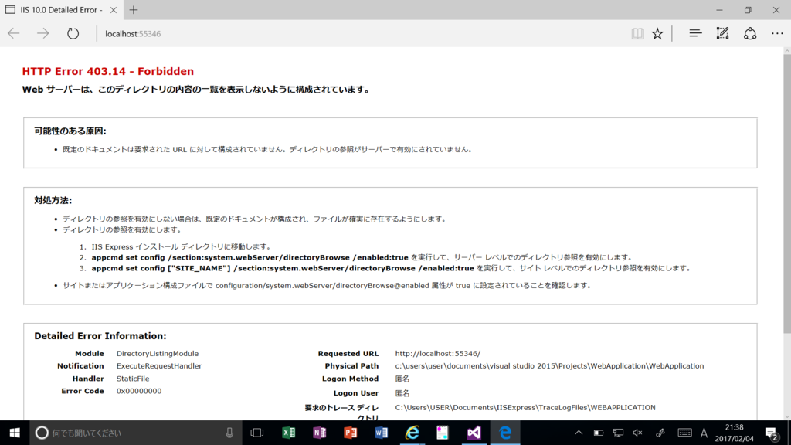Launch Word from taskbar
Viewport: 791px width, 445px height.
coord(382,433)
